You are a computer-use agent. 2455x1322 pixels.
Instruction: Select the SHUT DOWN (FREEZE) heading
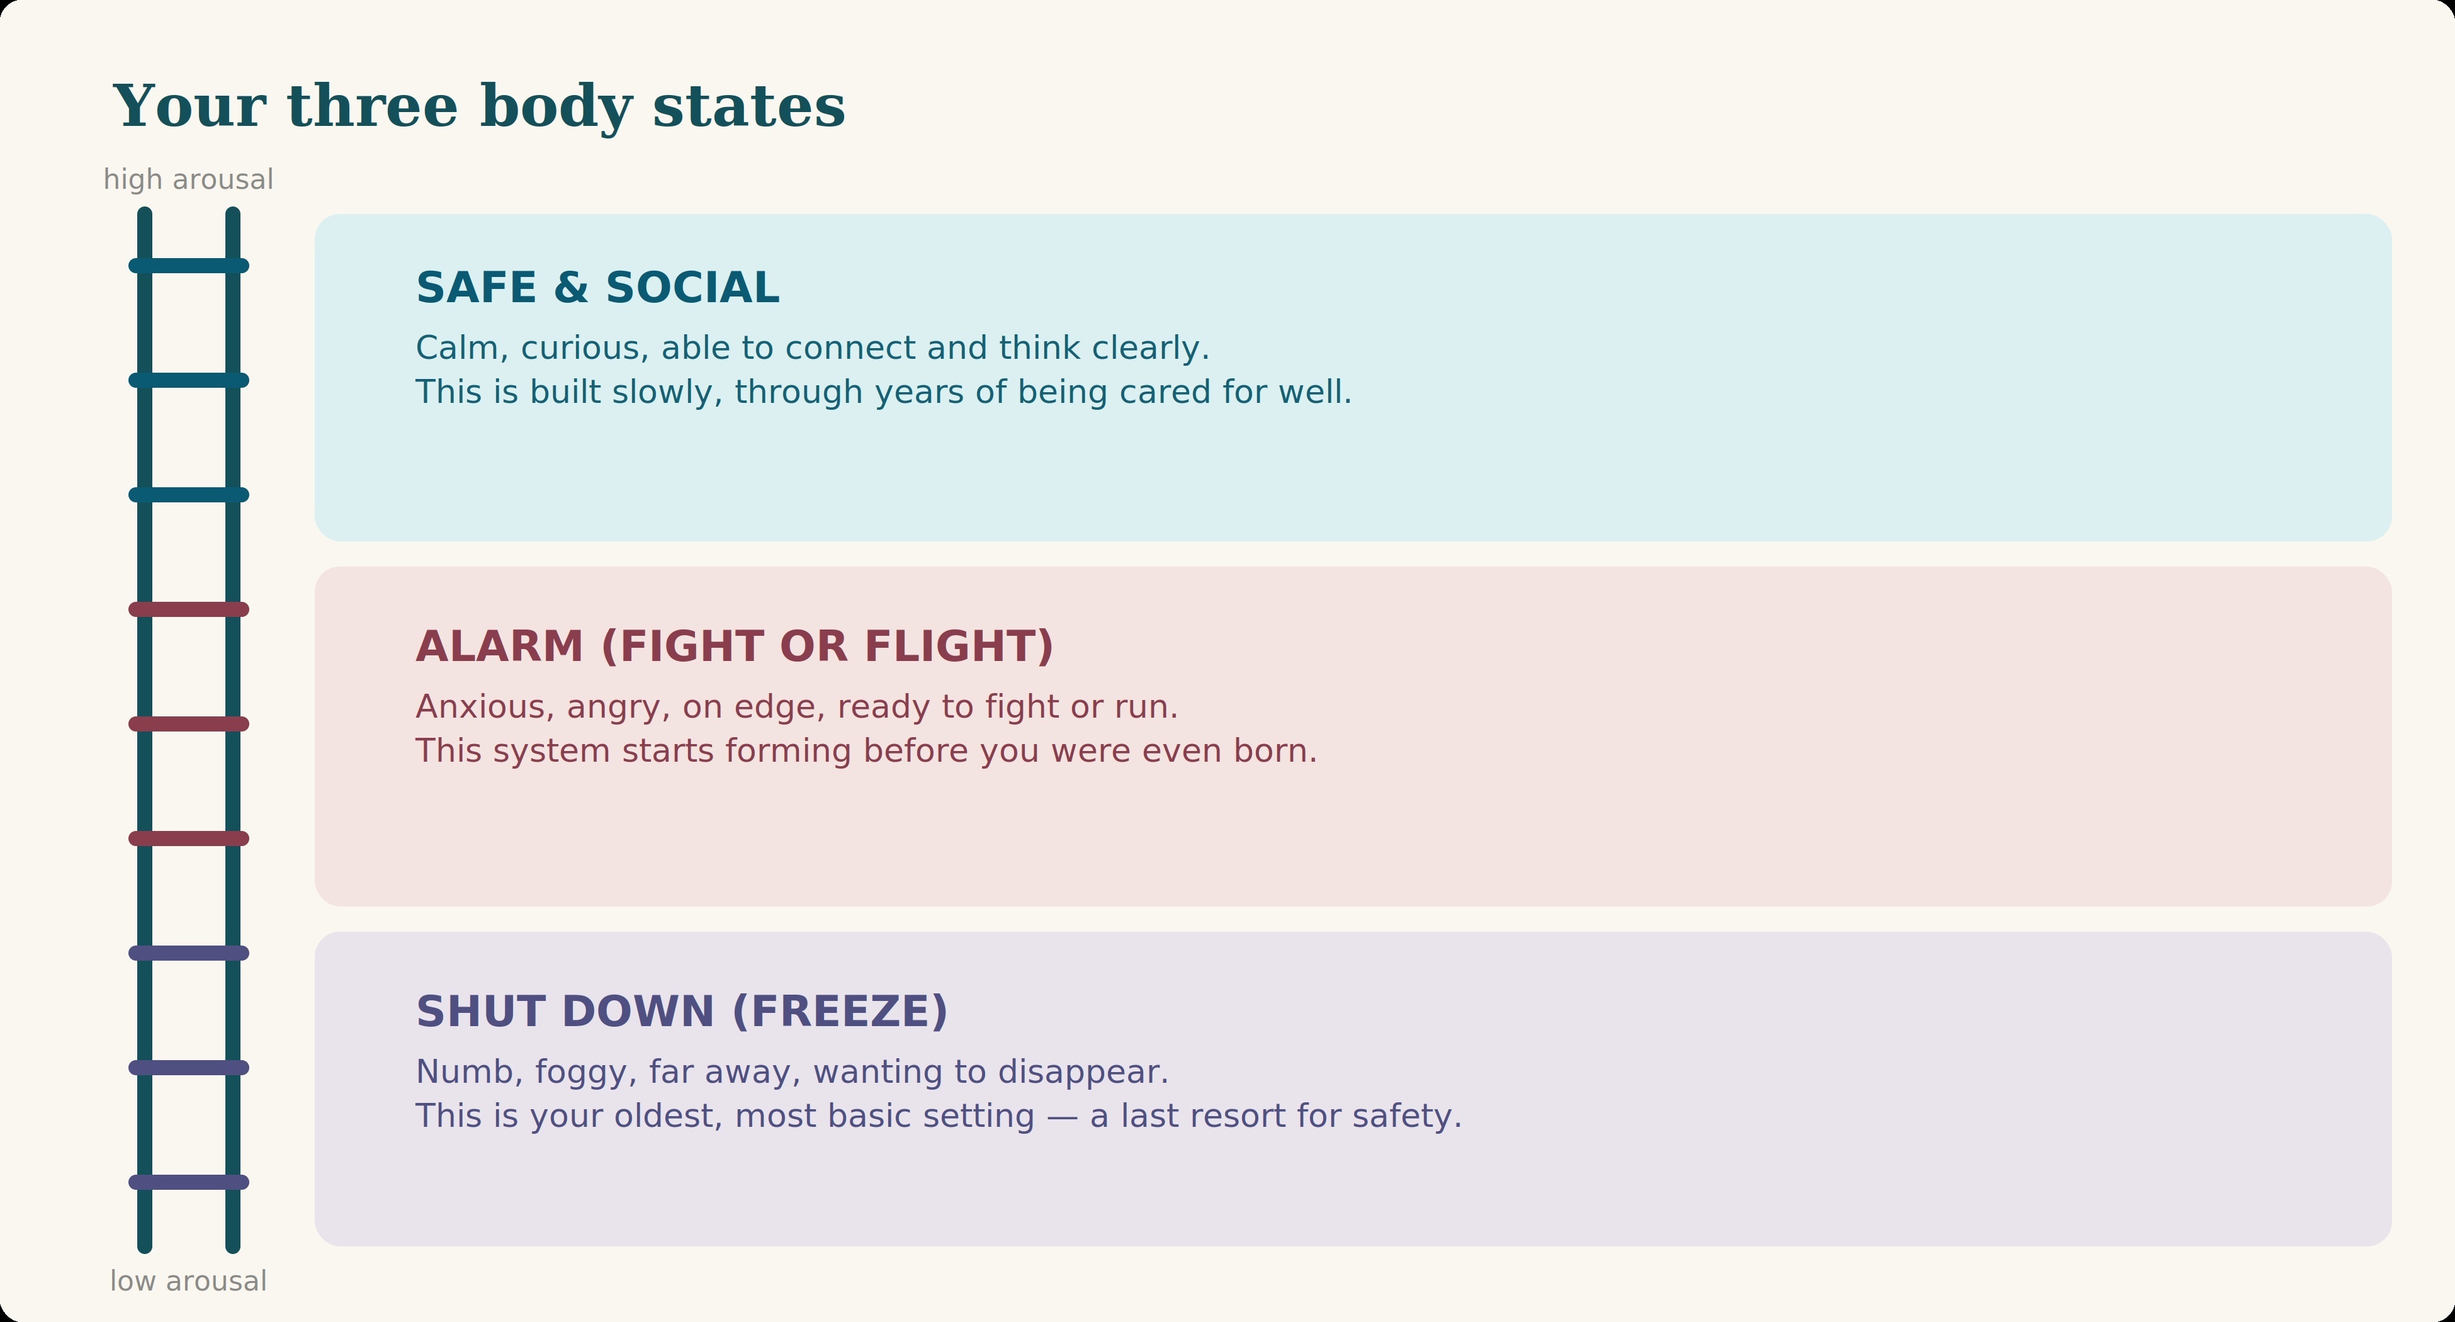pyautogui.click(x=681, y=1012)
